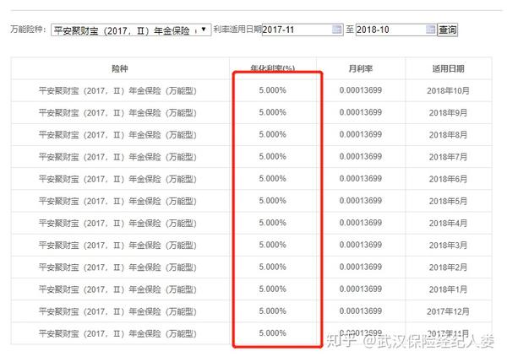This screenshot has width=507, height=362.
Task: Select the 2018年5月 date cell
Action: 448,201
